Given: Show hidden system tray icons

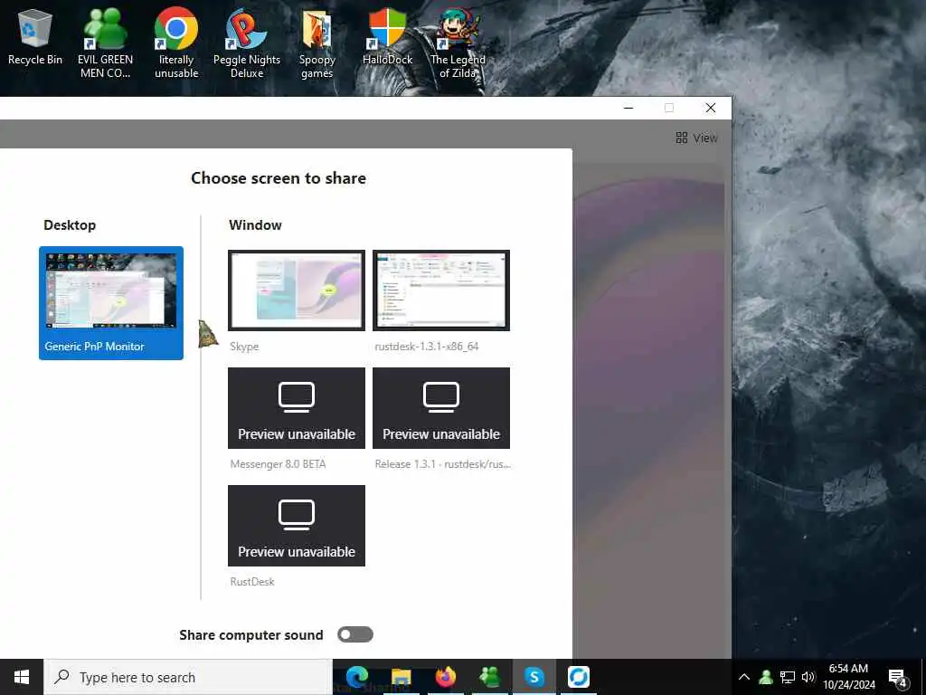Looking at the screenshot, I should [x=744, y=677].
